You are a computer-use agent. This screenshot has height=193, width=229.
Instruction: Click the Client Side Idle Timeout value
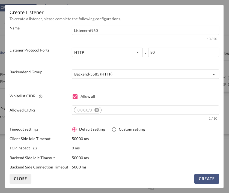pos(80,139)
